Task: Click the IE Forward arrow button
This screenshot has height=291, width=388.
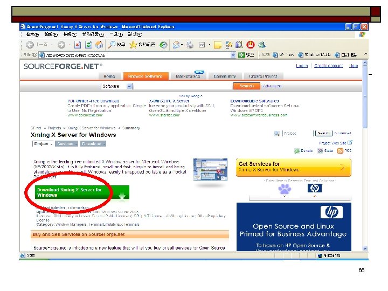Action: point(61,45)
